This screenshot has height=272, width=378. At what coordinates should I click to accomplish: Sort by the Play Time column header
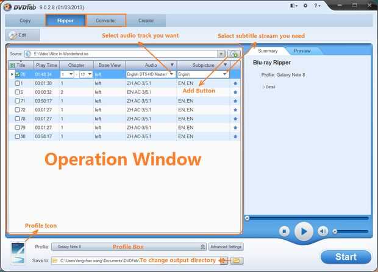pyautogui.click(x=46, y=65)
